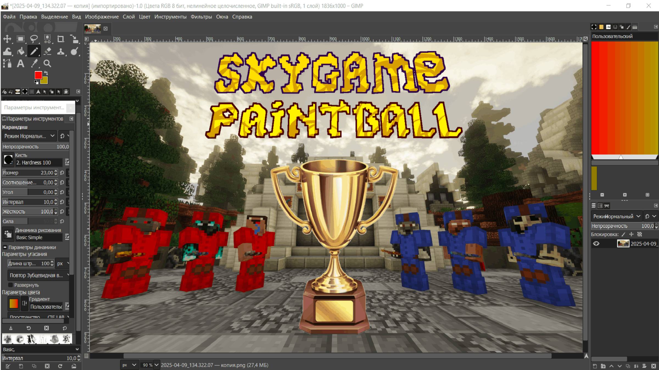
Task: Select the Color Picker eyedropper tool
Action: click(34, 64)
